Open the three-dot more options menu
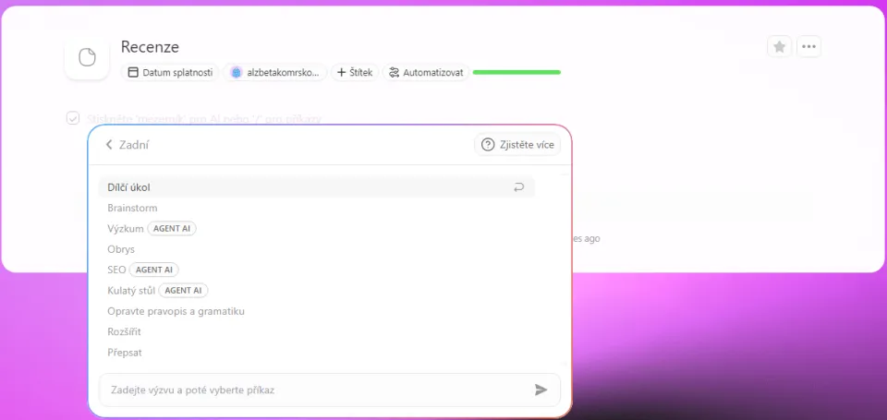The image size is (887, 420). click(x=808, y=46)
